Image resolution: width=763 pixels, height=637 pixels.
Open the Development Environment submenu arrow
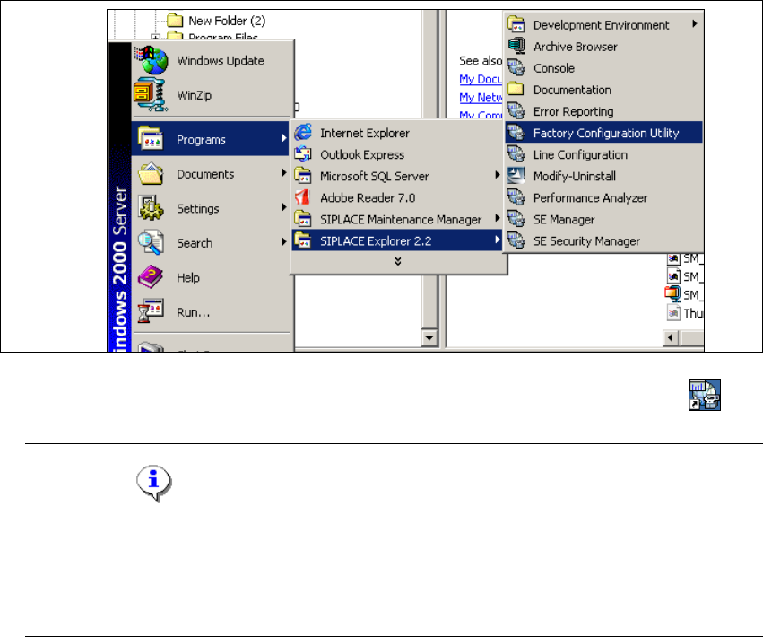coord(695,24)
